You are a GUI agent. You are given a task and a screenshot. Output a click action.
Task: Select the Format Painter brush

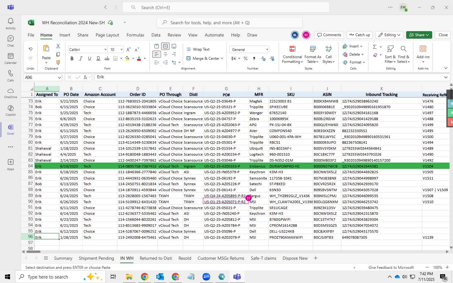[x=58, y=63]
